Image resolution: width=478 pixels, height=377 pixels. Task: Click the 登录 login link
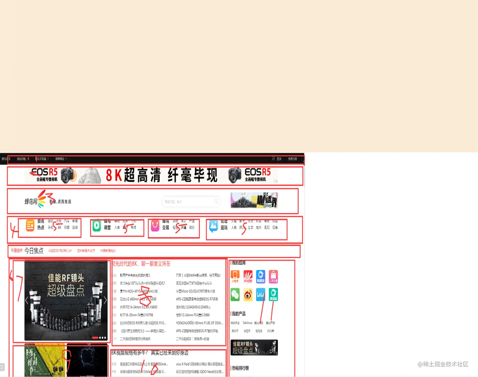tap(279, 159)
